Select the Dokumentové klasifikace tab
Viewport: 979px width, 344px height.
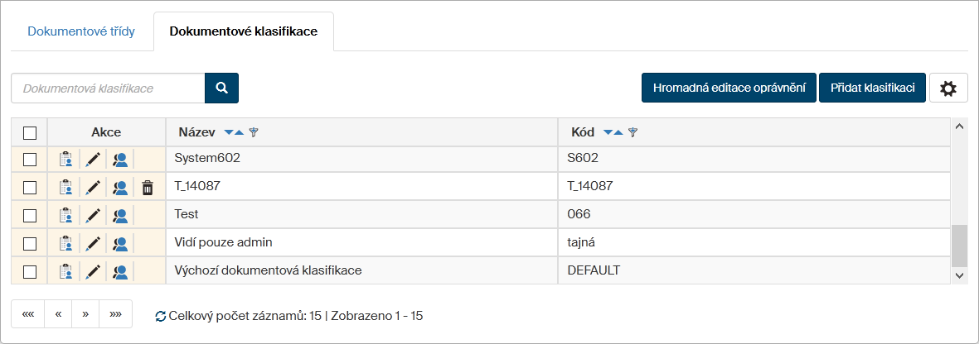tap(243, 32)
